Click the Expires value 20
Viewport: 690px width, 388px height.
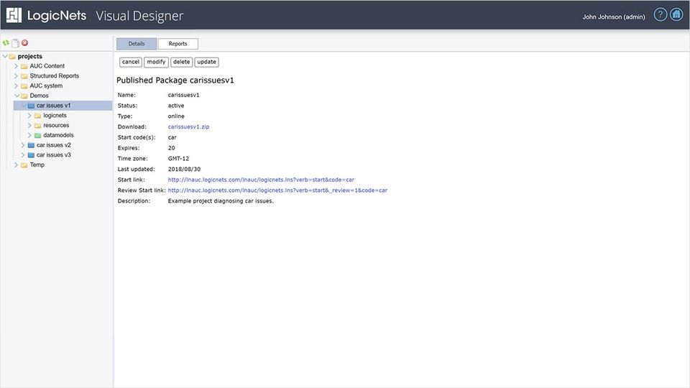point(171,148)
